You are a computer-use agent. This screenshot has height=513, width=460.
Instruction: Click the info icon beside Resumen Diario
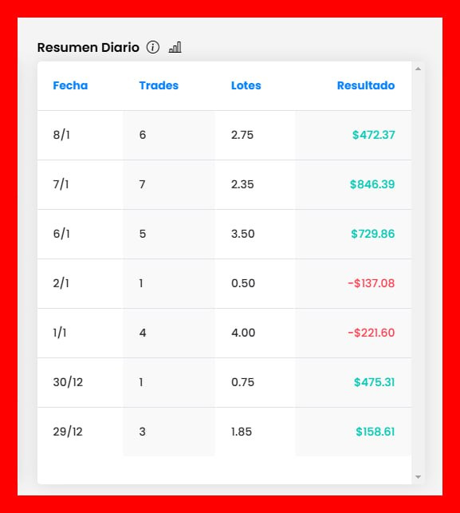click(153, 47)
